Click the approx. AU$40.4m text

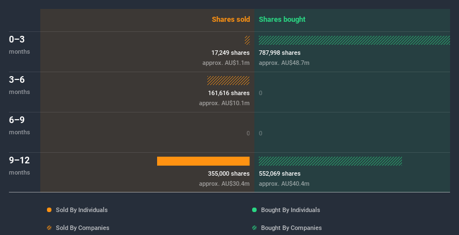pyautogui.click(x=284, y=184)
